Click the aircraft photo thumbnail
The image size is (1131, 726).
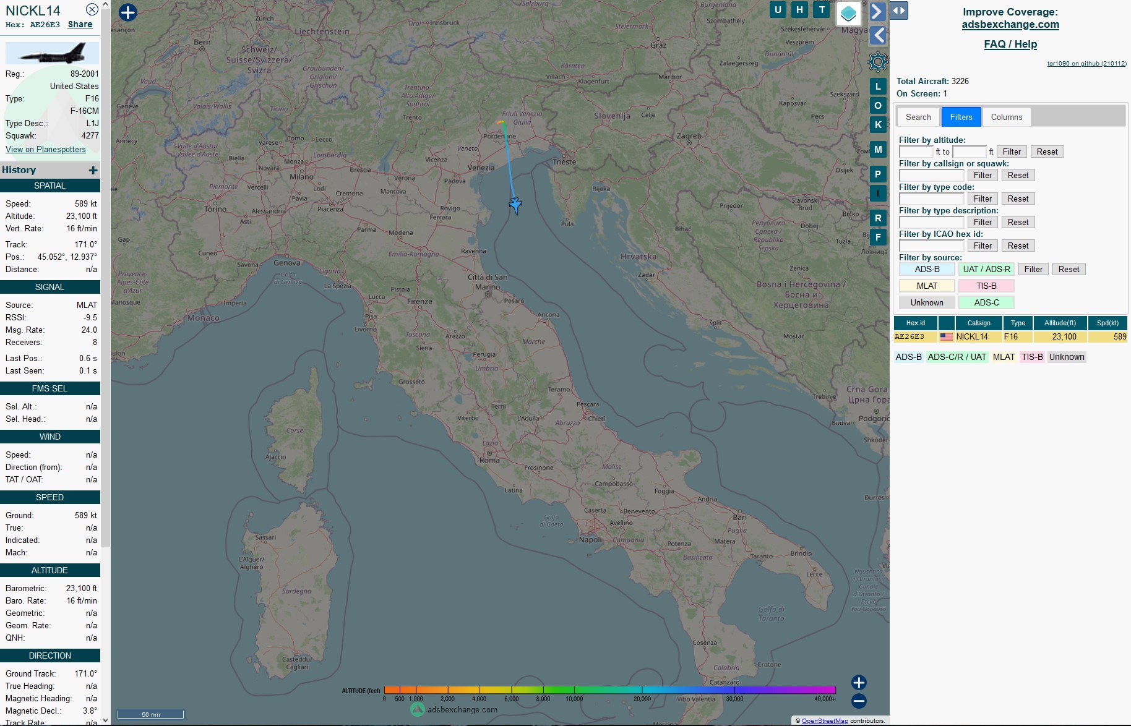(52, 53)
